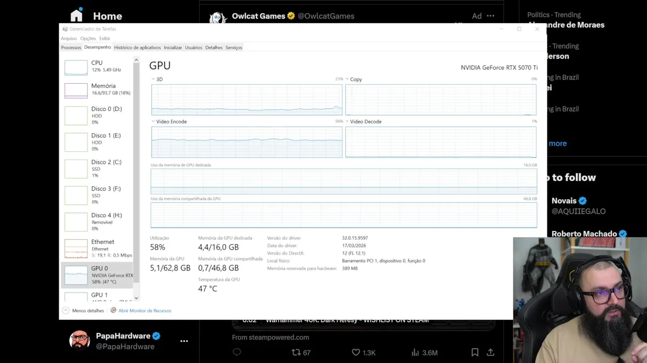Click the sidebar scrollbar down arrow
Viewport: 647px width, 363px height.
coord(136,298)
